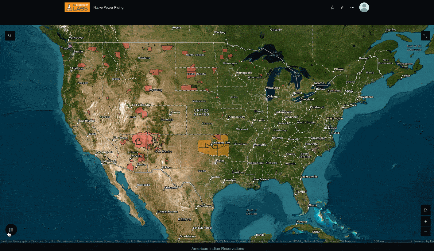Image resolution: width=434 pixels, height=251 pixels.
Task: Click the Salt Lake City map label
Action: point(141,105)
